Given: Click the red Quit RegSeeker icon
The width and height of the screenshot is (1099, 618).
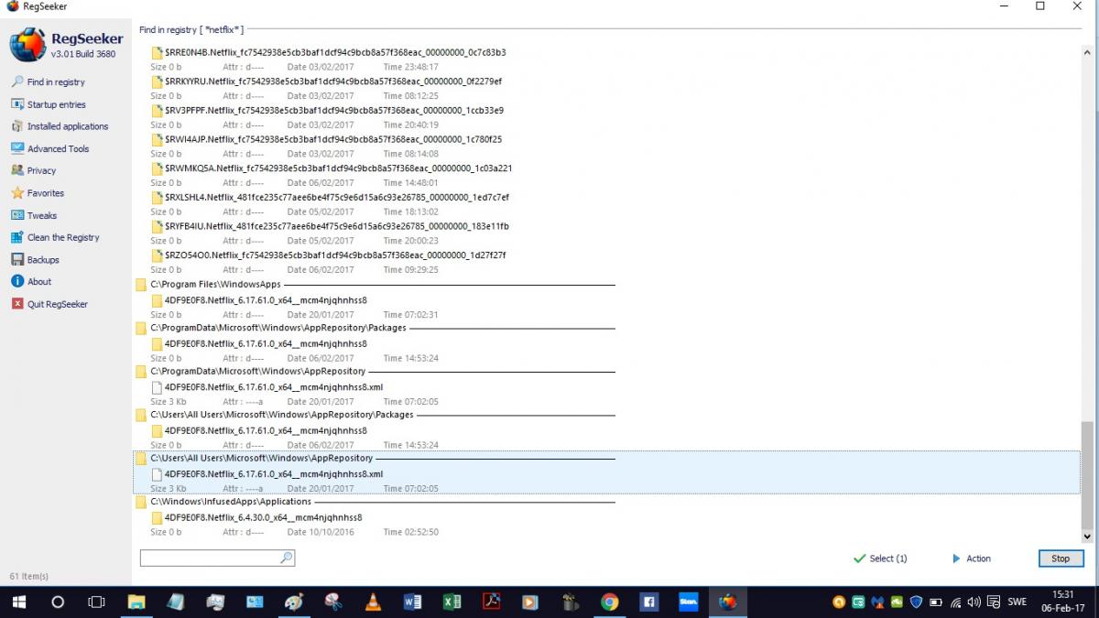Looking at the screenshot, I should pos(17,304).
